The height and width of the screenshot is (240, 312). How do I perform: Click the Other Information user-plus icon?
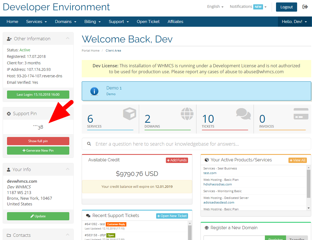point(9,39)
